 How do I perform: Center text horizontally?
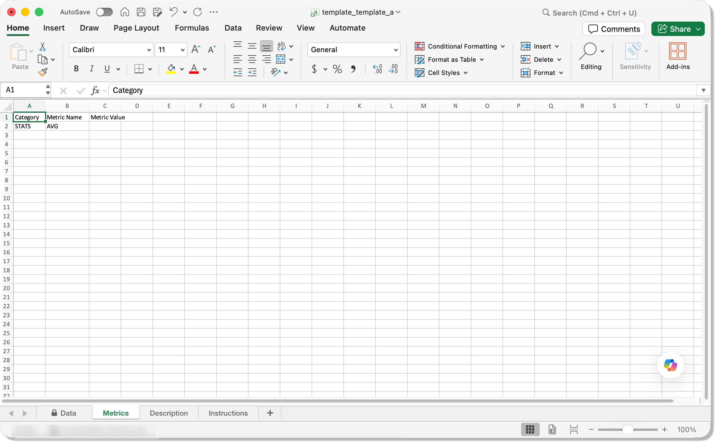[252, 59]
